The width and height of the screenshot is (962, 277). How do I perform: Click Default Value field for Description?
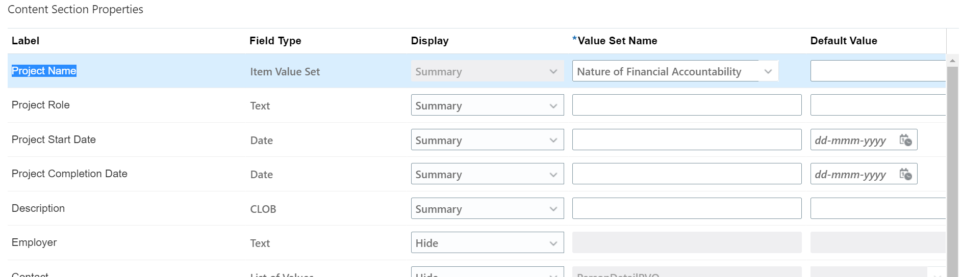point(877,208)
